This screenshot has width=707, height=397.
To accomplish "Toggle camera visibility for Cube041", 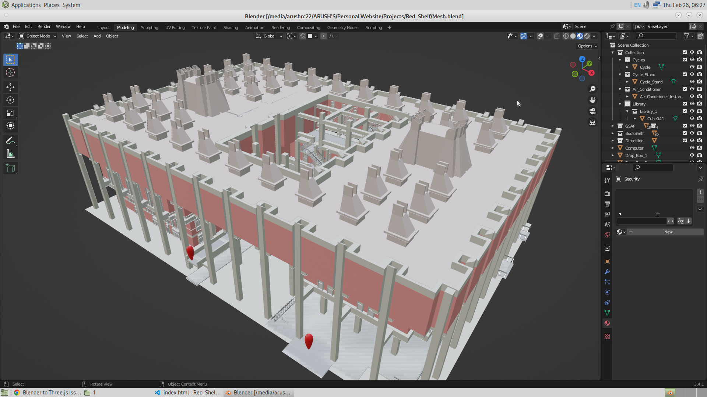I will 700,118.
